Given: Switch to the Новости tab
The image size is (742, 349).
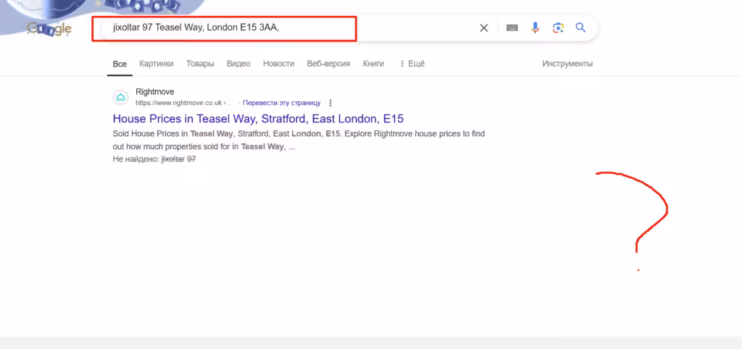Looking at the screenshot, I should (279, 64).
